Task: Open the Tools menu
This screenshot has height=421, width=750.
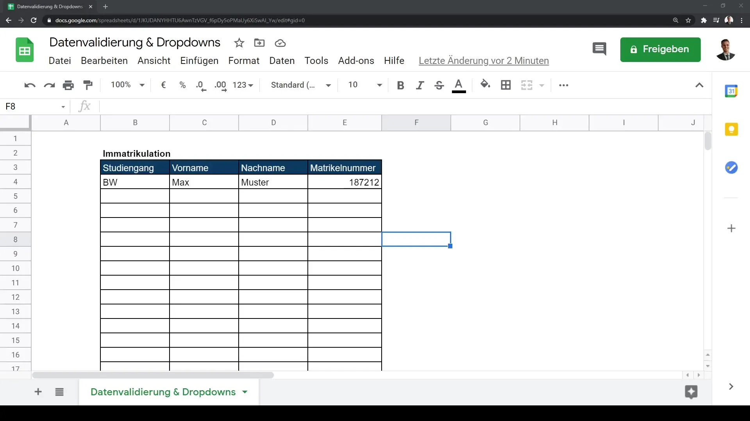Action: pyautogui.click(x=316, y=61)
